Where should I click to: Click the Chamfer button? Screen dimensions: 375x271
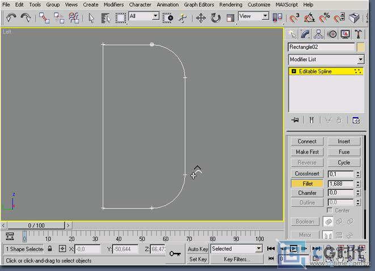tap(307, 193)
